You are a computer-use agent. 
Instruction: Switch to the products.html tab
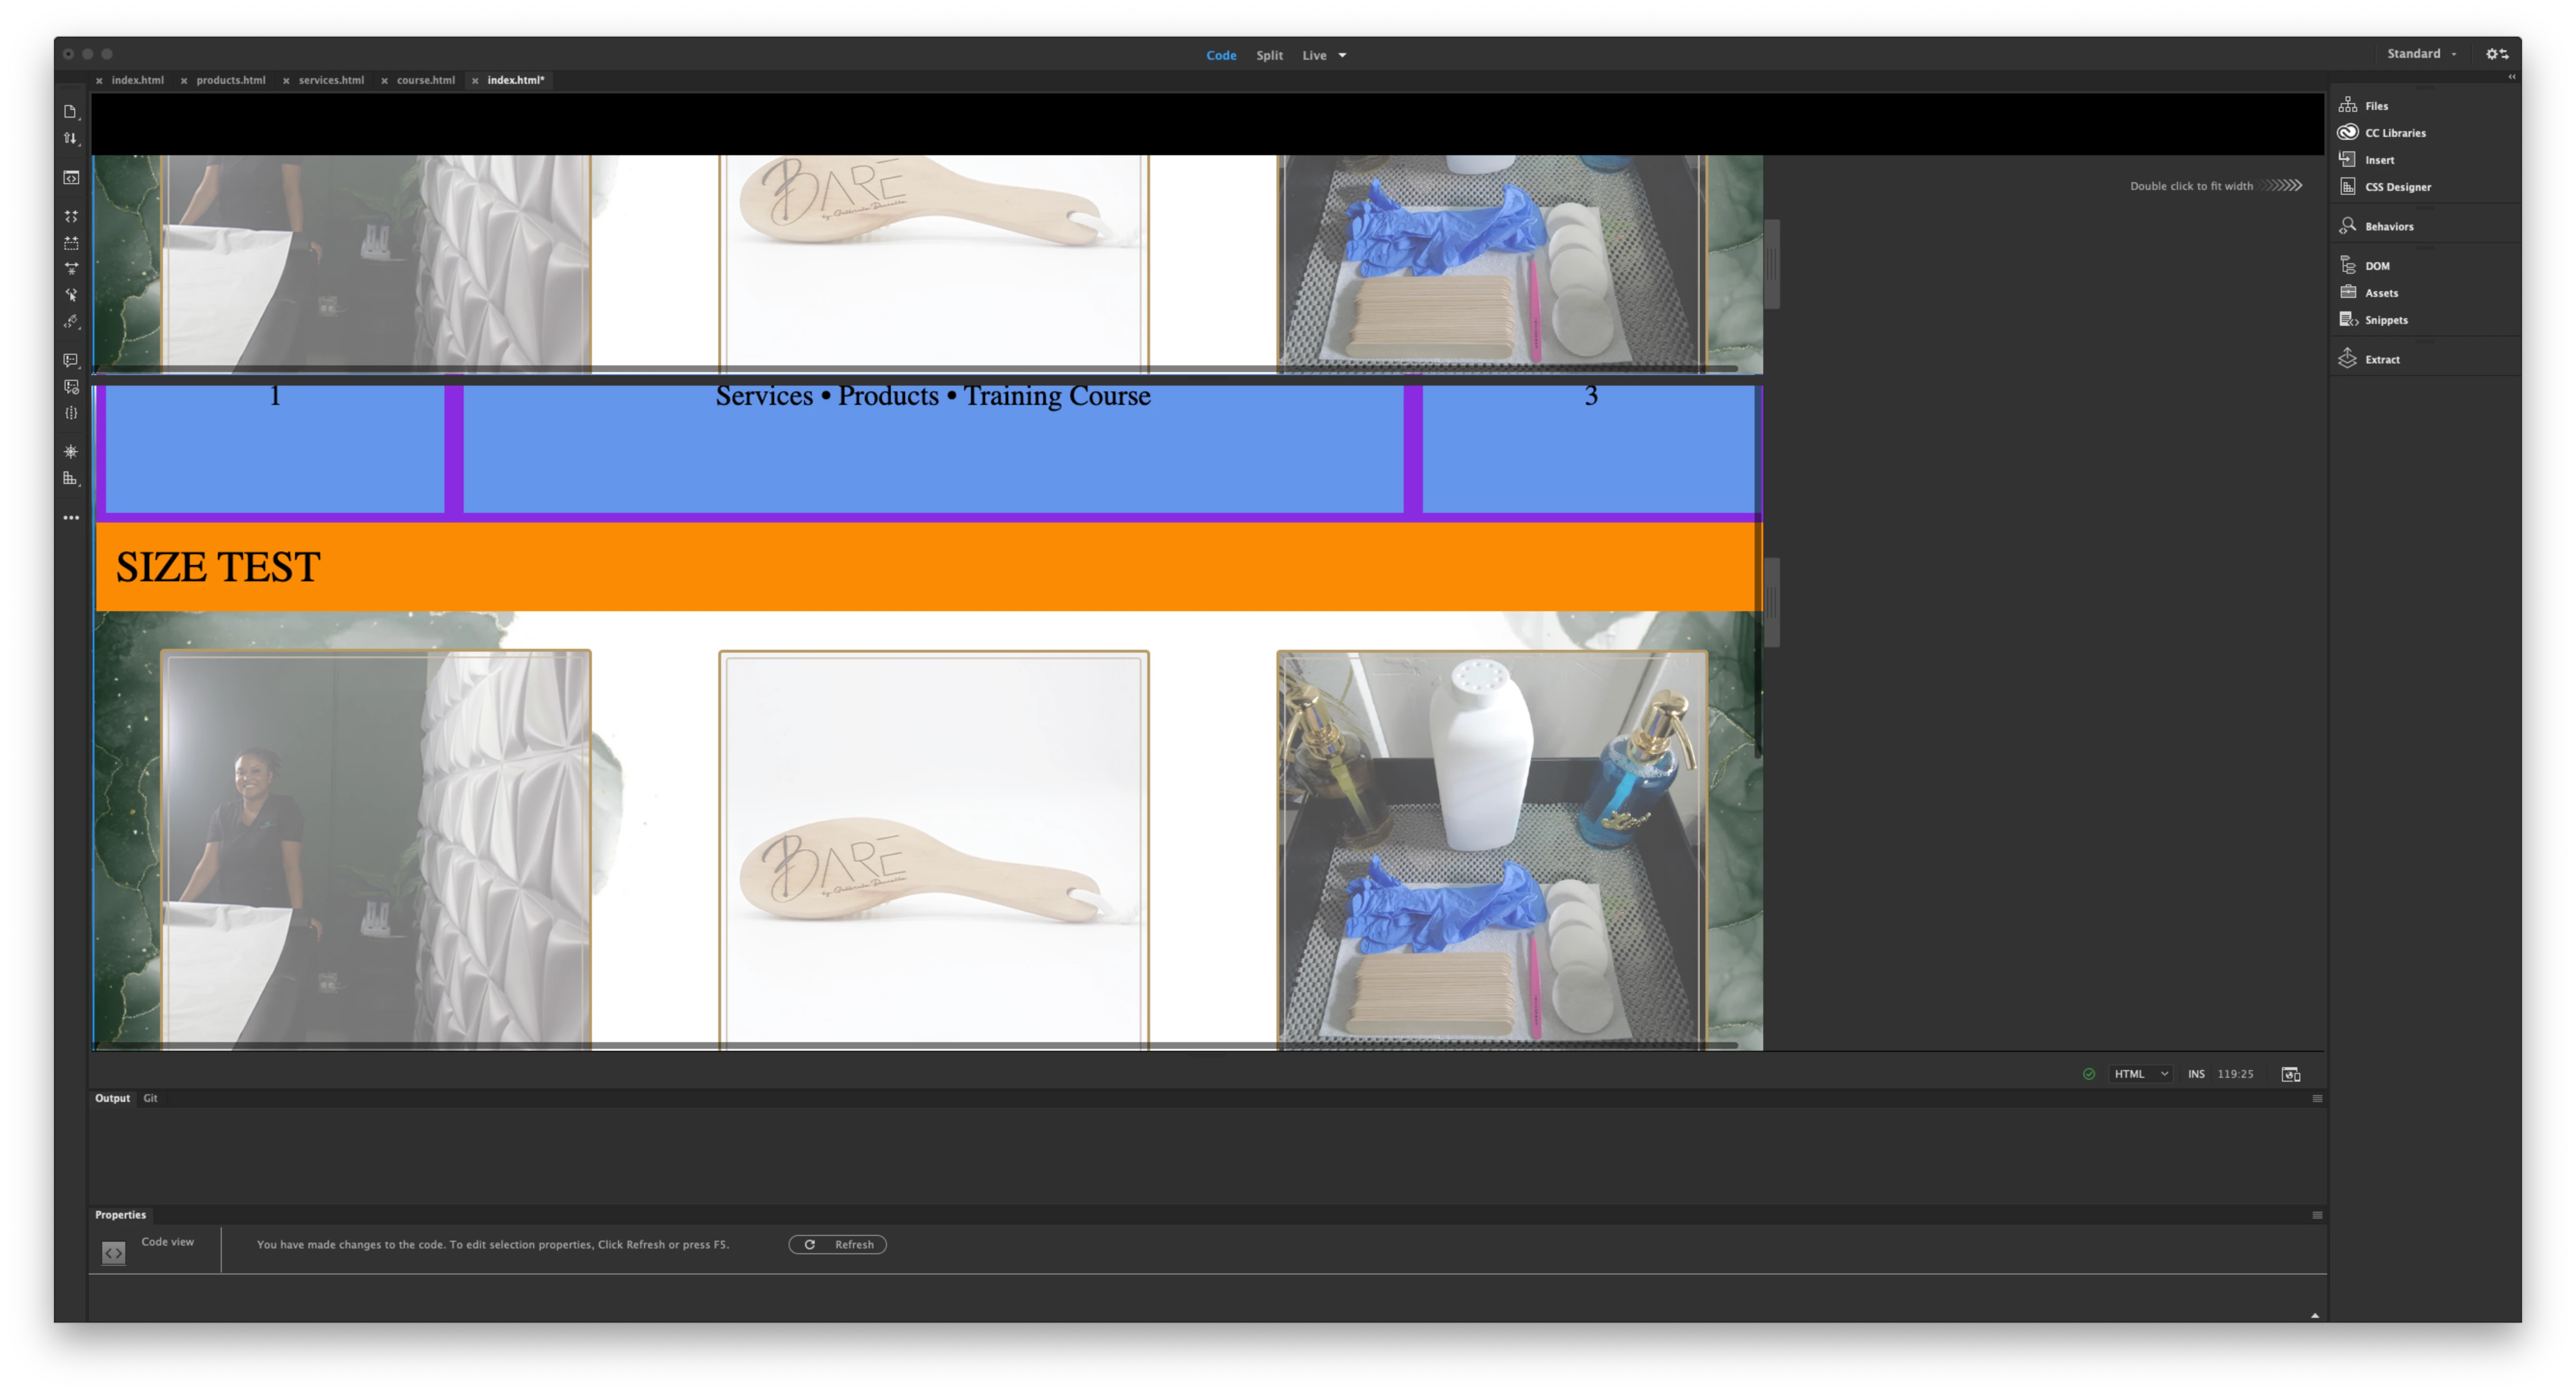click(x=231, y=80)
